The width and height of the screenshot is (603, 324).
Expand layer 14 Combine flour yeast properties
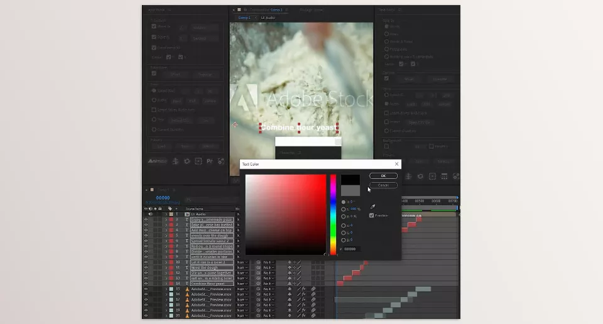pos(166,284)
